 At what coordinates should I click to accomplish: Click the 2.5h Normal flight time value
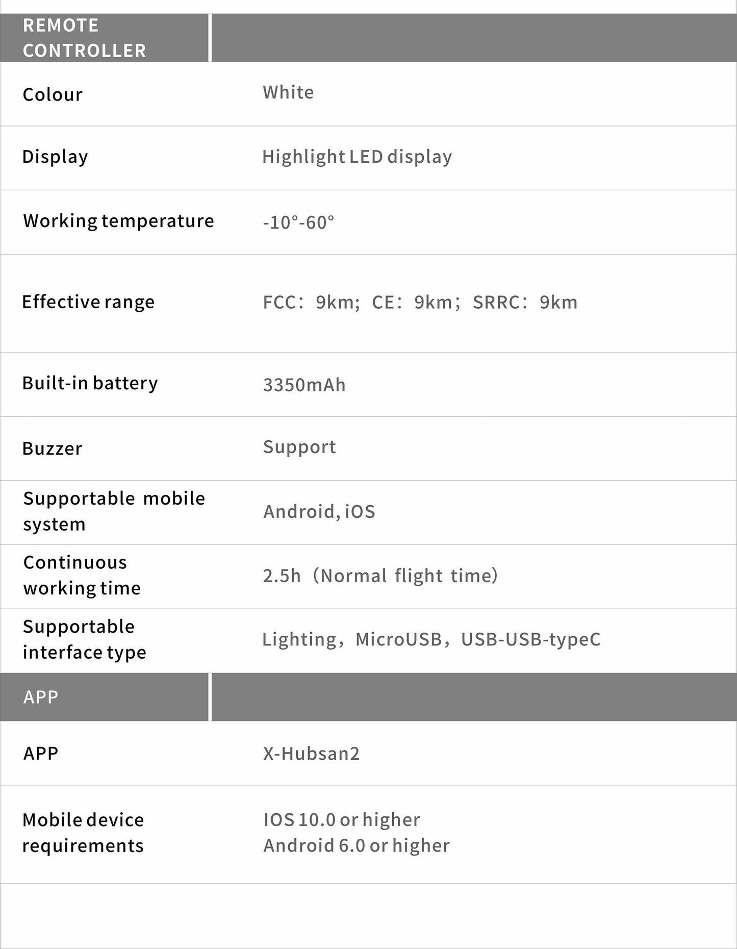tap(380, 576)
